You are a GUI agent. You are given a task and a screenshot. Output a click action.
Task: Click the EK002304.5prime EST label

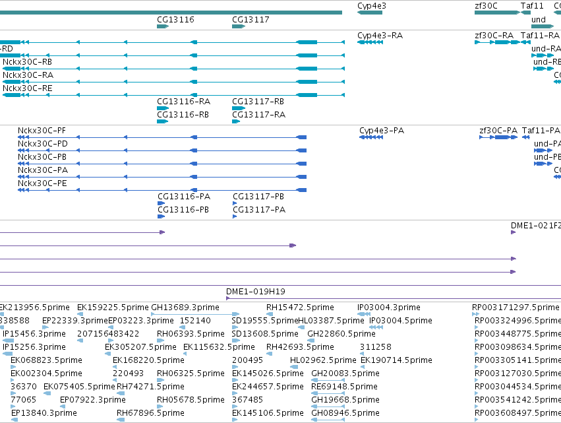(47, 374)
